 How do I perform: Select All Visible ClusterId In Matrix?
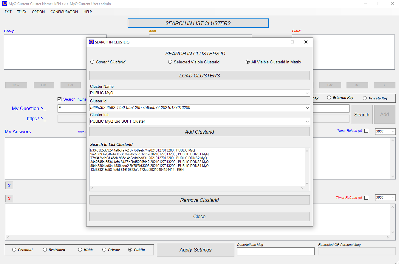tap(248, 62)
